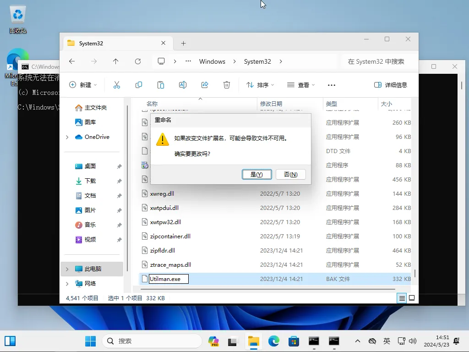
Task: Click the Type (类型) column header
Action: point(332,104)
